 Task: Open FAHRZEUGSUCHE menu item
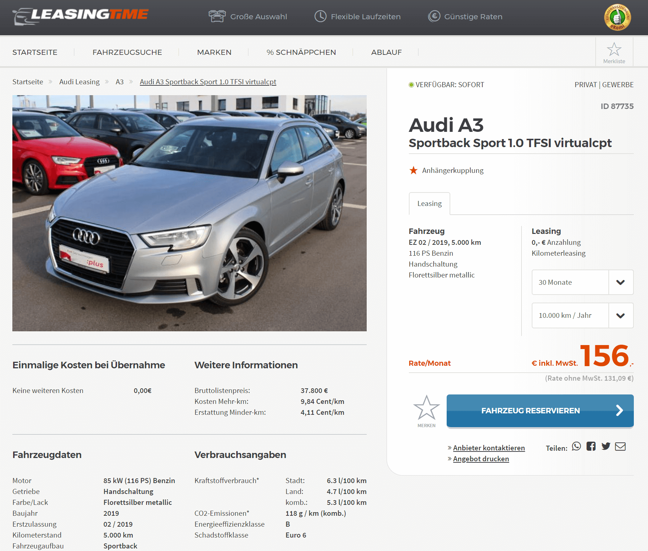click(x=127, y=52)
